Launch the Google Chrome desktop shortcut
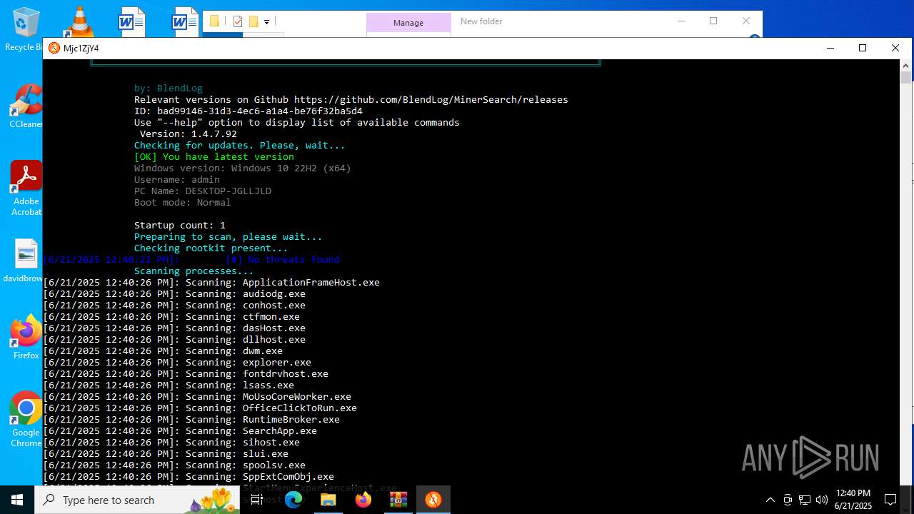914x514 pixels. click(26, 419)
